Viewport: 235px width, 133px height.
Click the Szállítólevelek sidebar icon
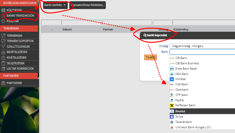pos(3,46)
